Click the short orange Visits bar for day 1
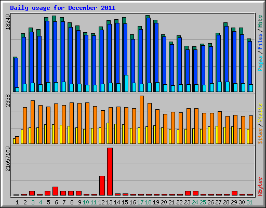266x208 pixels. 17,140
